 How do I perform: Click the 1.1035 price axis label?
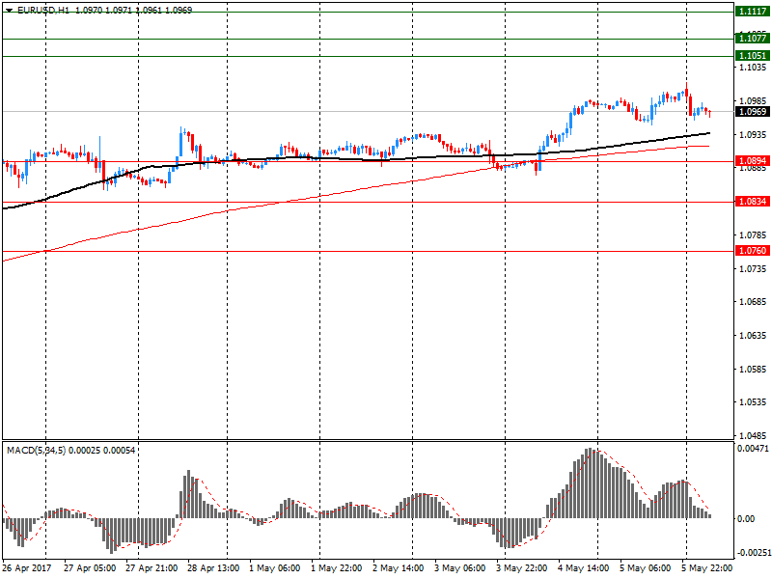[754, 67]
